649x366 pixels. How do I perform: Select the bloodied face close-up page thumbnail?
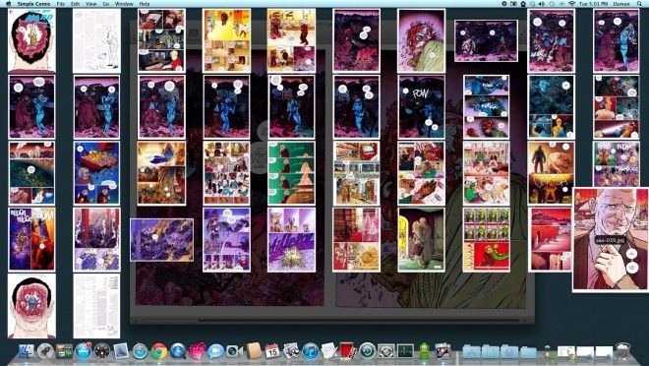421,40
